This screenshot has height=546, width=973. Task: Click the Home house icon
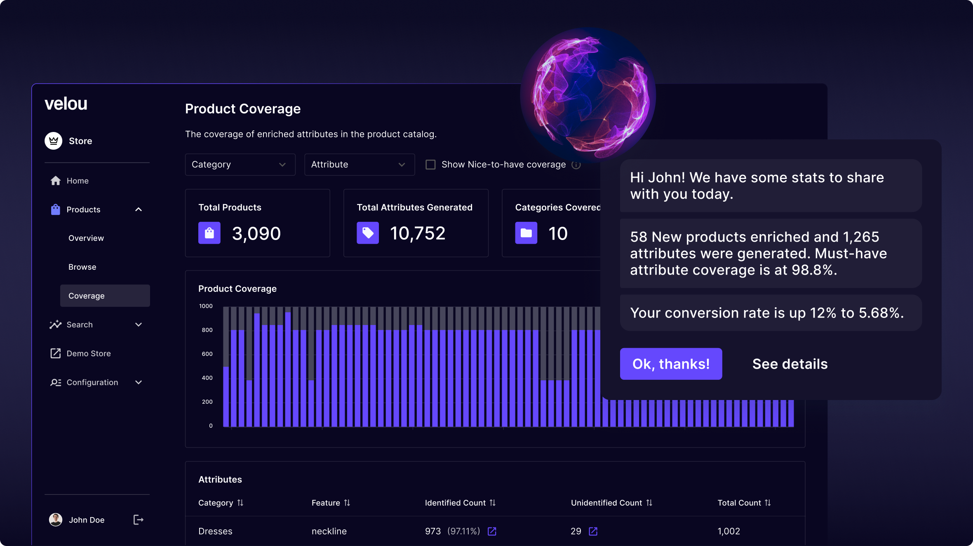pyautogui.click(x=56, y=181)
